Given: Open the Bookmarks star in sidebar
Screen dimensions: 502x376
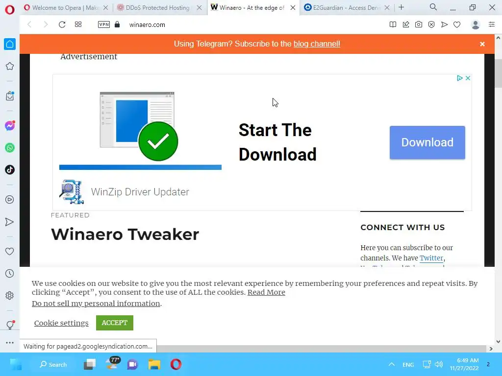Looking at the screenshot, I should pos(10,66).
